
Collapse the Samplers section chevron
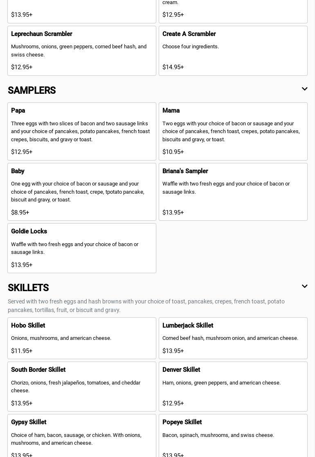click(304, 89)
